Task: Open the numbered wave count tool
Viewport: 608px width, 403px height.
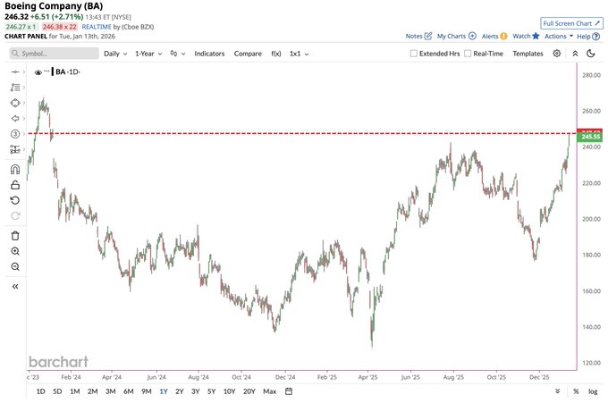Action: (x=15, y=134)
